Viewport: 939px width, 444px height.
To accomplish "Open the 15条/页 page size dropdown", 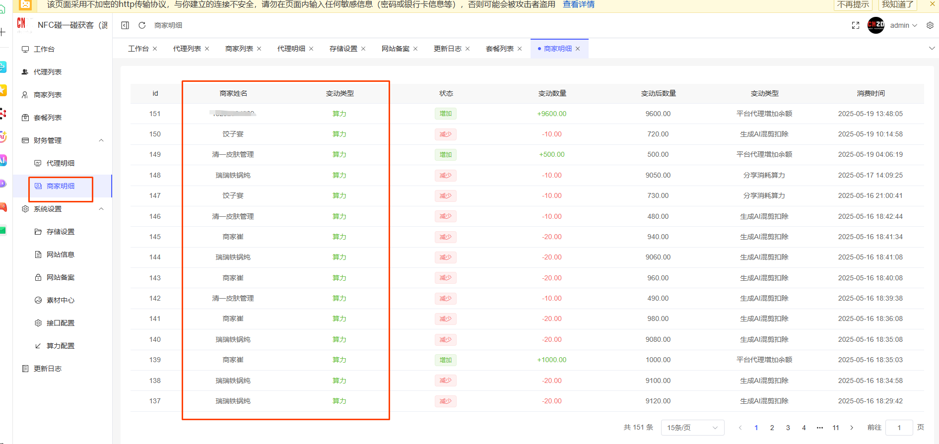I will pyautogui.click(x=692, y=428).
